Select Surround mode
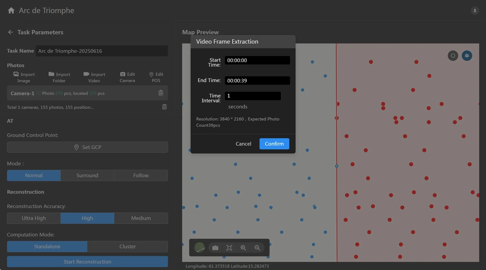The height and width of the screenshot is (270, 486). 87,175
